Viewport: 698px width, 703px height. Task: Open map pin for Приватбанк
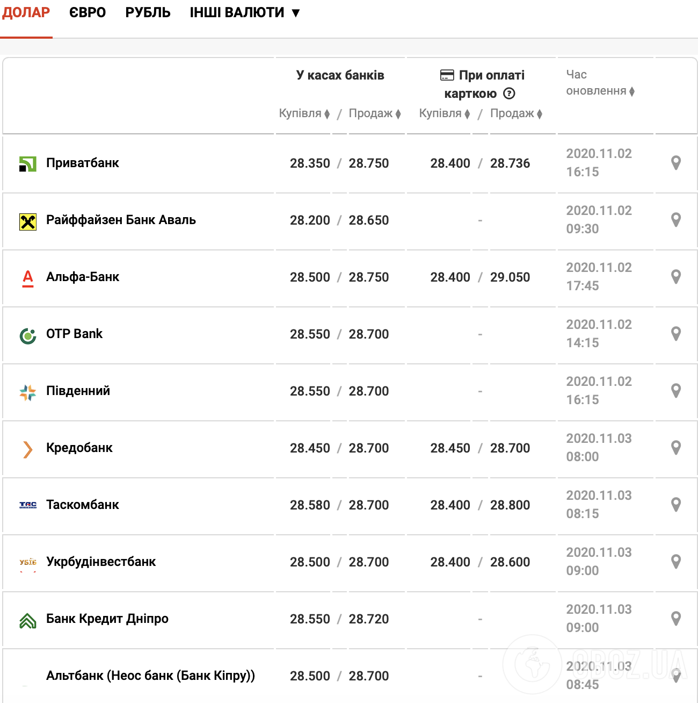[x=676, y=163]
